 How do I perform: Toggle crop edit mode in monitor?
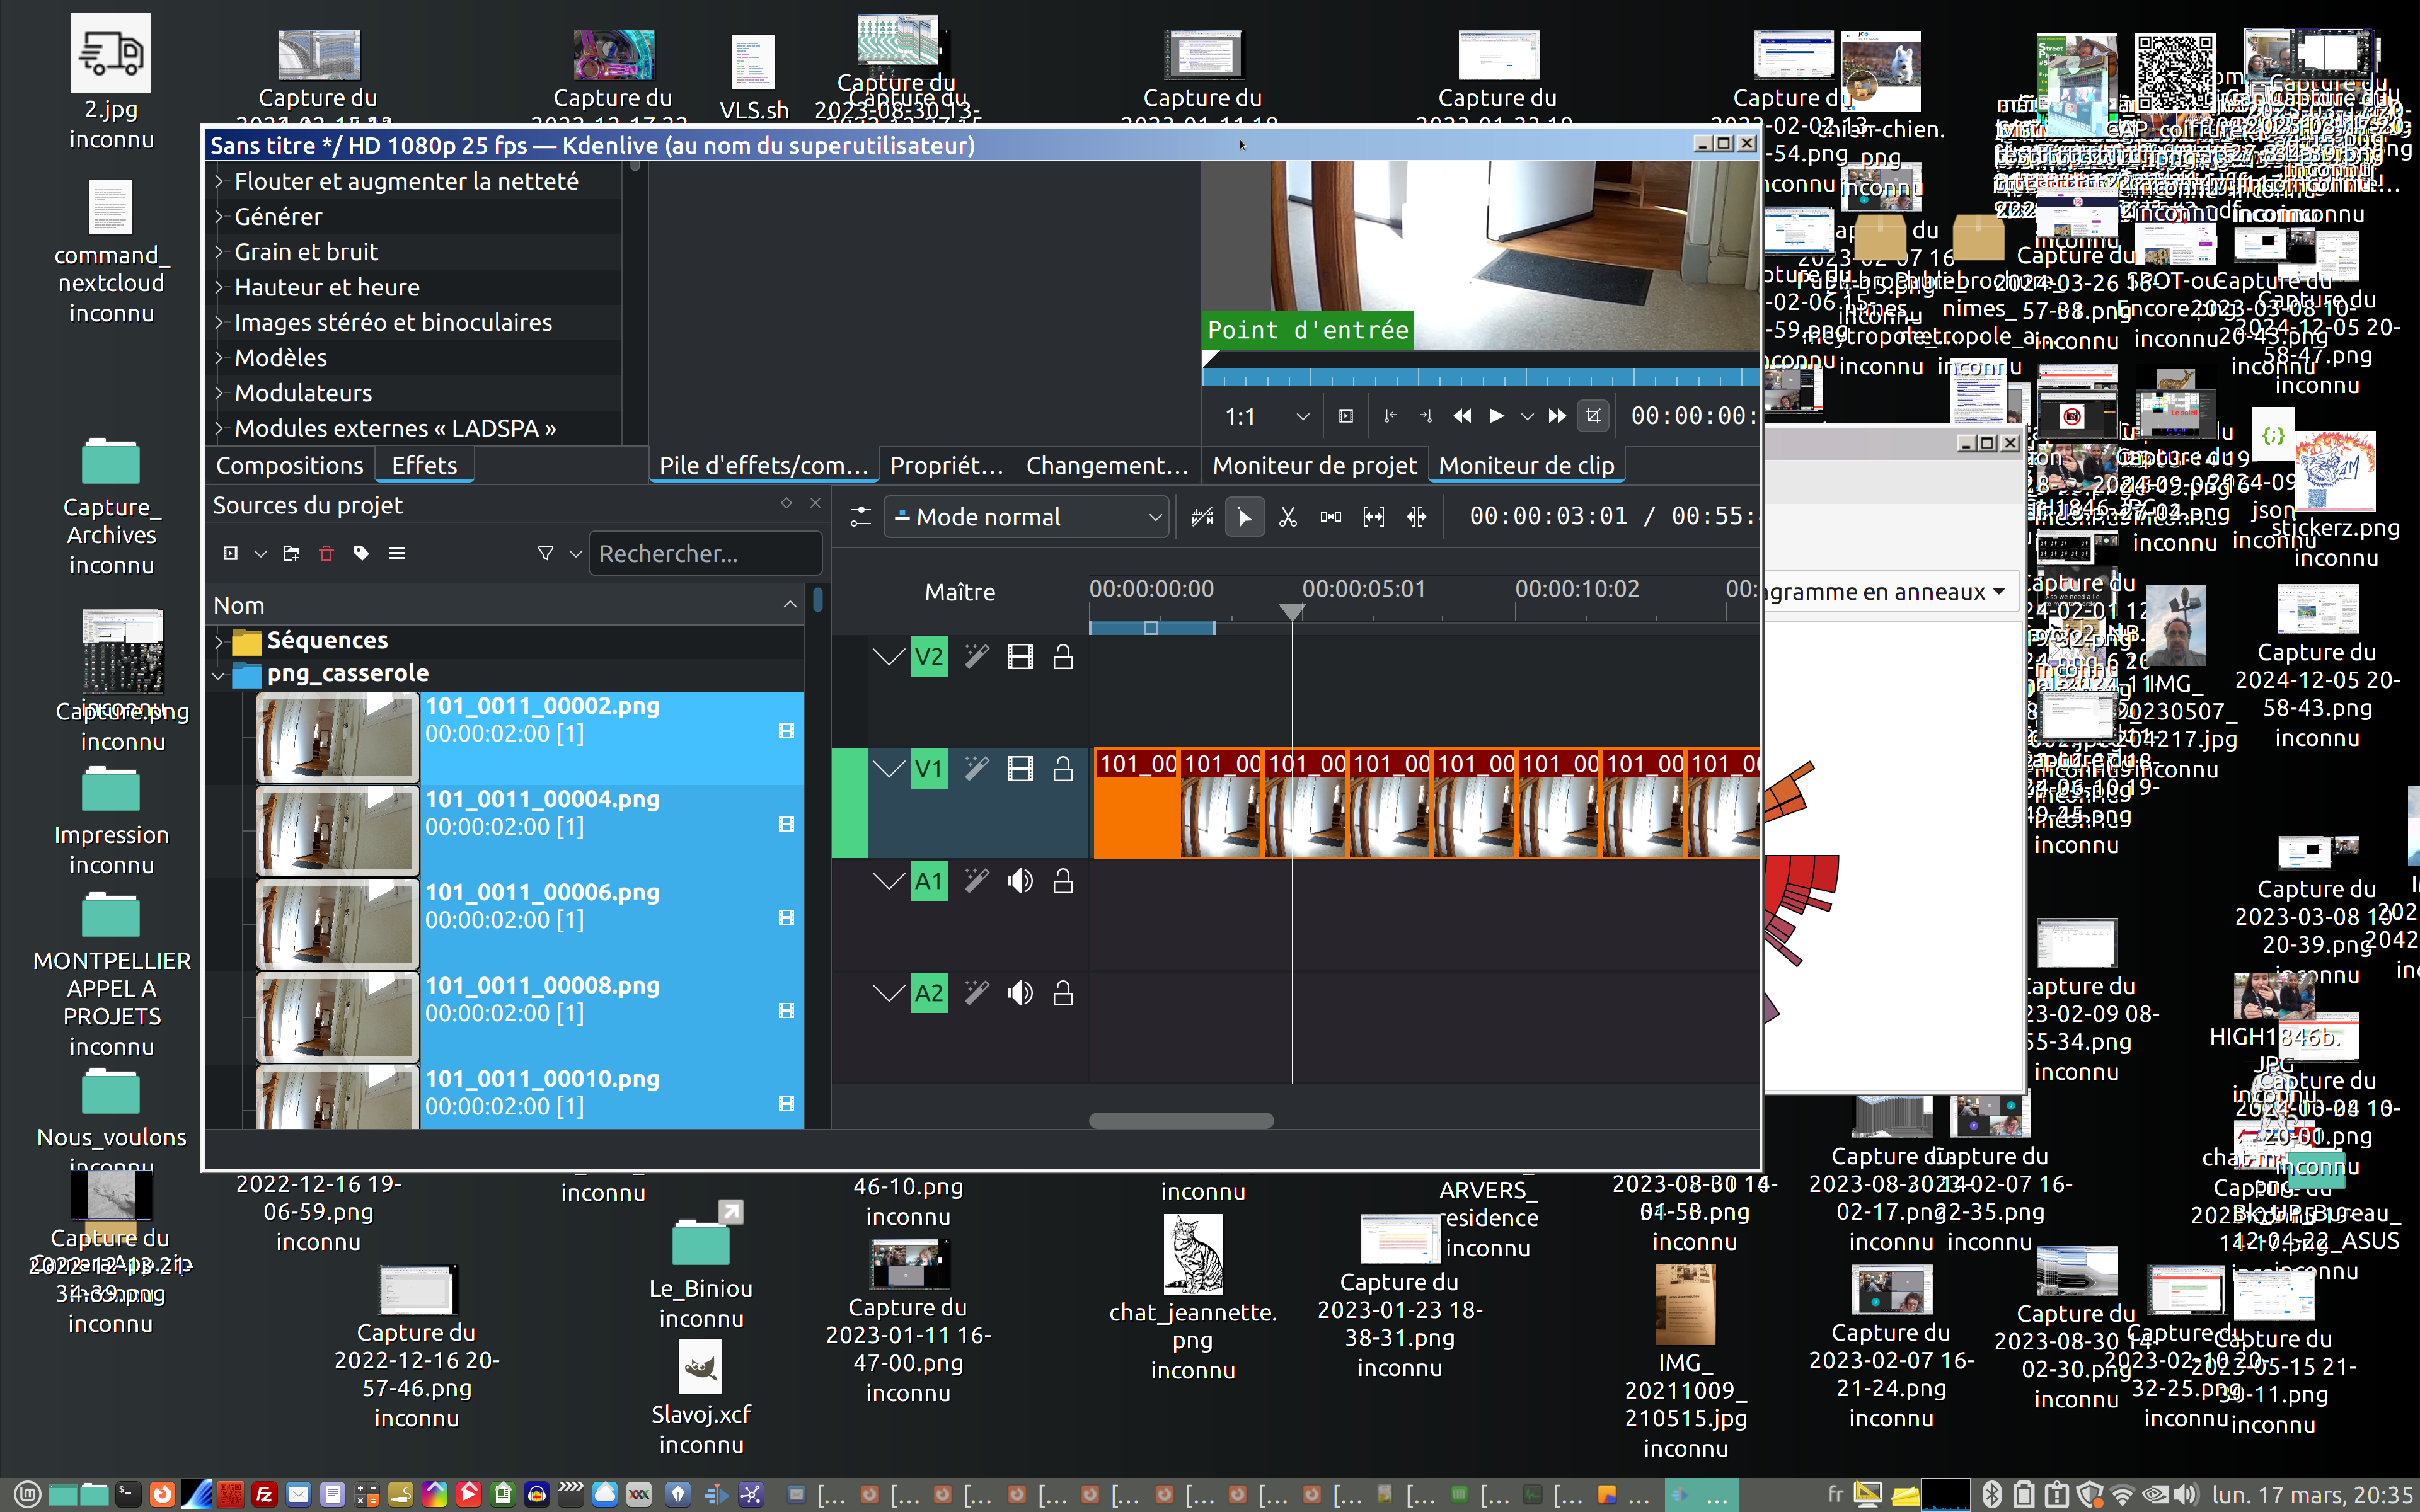(x=1593, y=416)
